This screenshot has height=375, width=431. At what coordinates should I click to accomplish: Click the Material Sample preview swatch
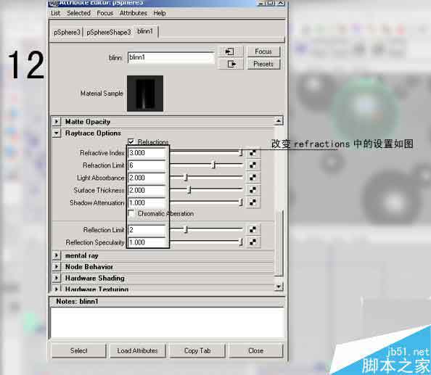pos(145,94)
